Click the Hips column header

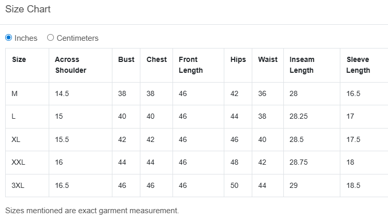point(238,59)
